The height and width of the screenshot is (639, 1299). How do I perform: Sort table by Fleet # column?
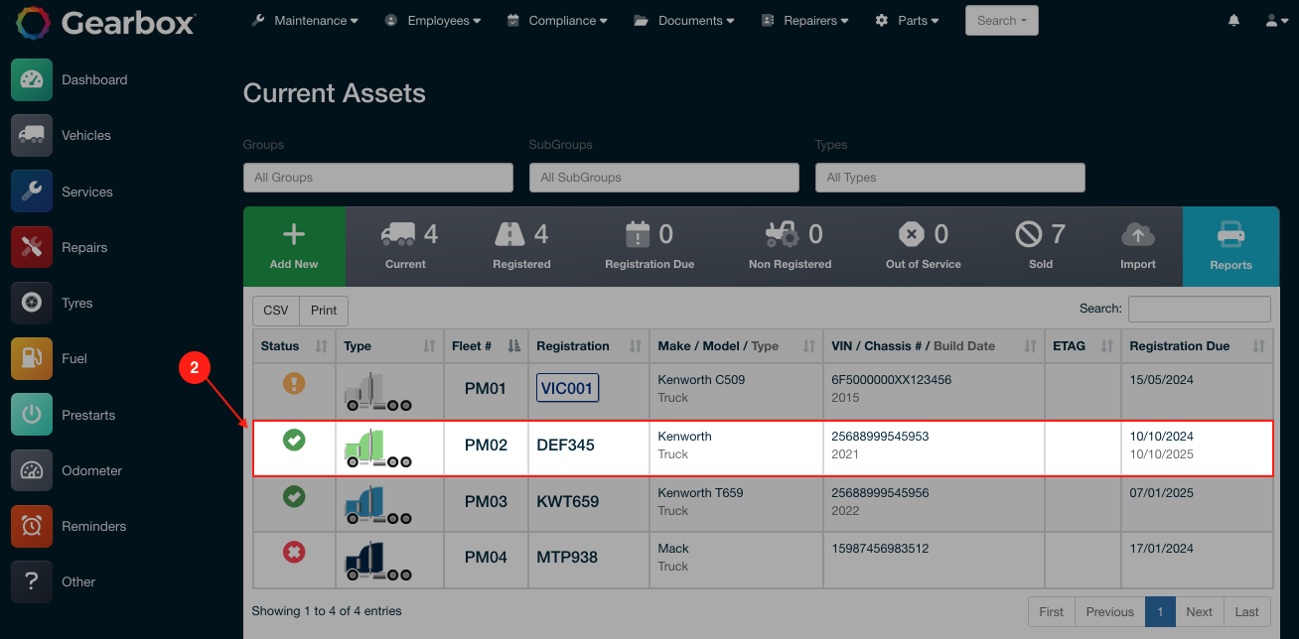tap(486, 346)
